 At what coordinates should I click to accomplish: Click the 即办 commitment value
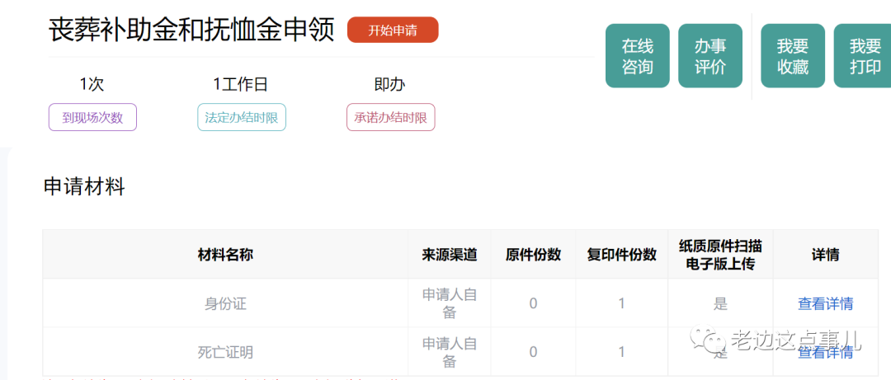click(x=389, y=85)
